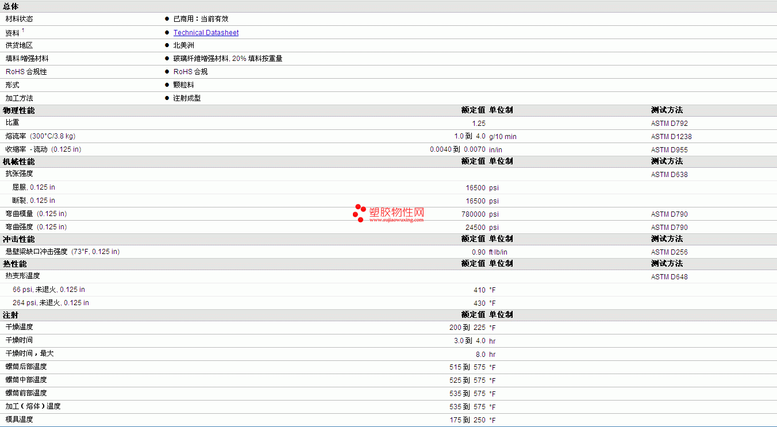Click the 总体 section header

(11, 6)
